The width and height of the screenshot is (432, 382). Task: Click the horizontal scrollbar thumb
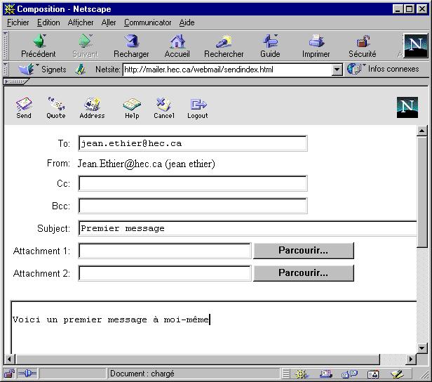click(197, 359)
